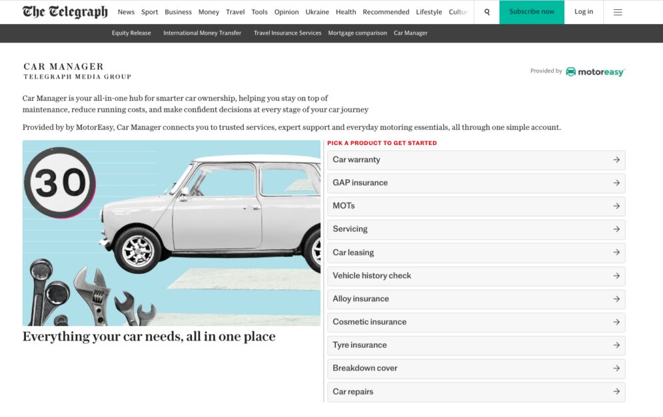Click the search magnifier icon
The width and height of the screenshot is (663, 417).
pyautogui.click(x=486, y=12)
